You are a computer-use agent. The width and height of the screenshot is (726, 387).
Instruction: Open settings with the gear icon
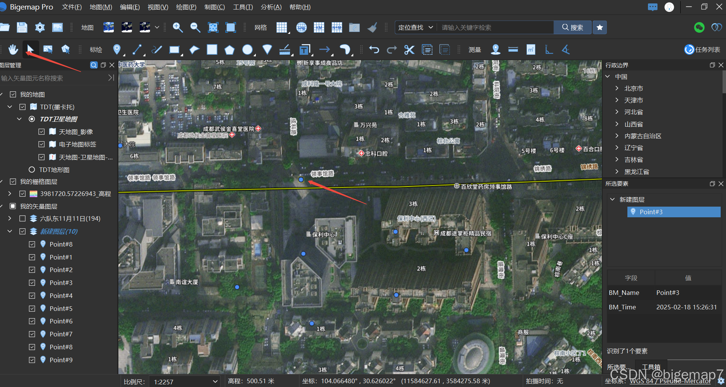(x=40, y=27)
